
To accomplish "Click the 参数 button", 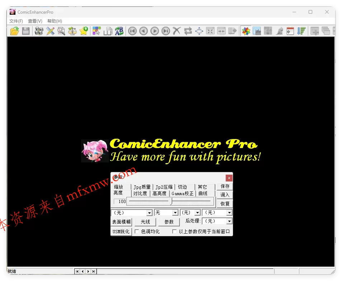I will tap(169, 222).
